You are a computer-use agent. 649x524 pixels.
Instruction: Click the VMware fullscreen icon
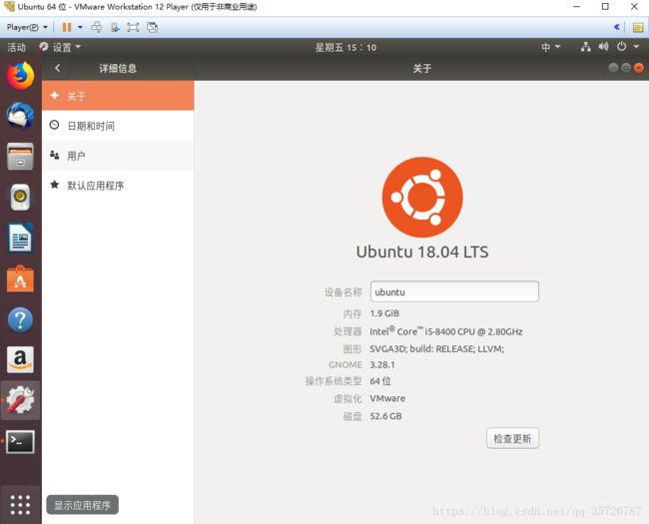point(133,27)
